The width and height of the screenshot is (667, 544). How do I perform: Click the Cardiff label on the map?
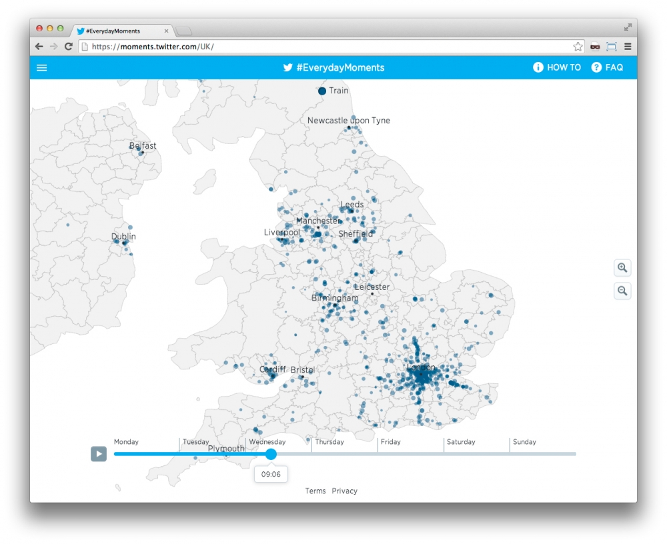pos(272,369)
